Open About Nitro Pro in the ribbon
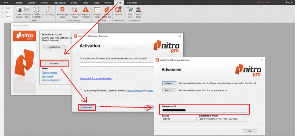Viewport: 297px width, 136px height. pos(107,12)
